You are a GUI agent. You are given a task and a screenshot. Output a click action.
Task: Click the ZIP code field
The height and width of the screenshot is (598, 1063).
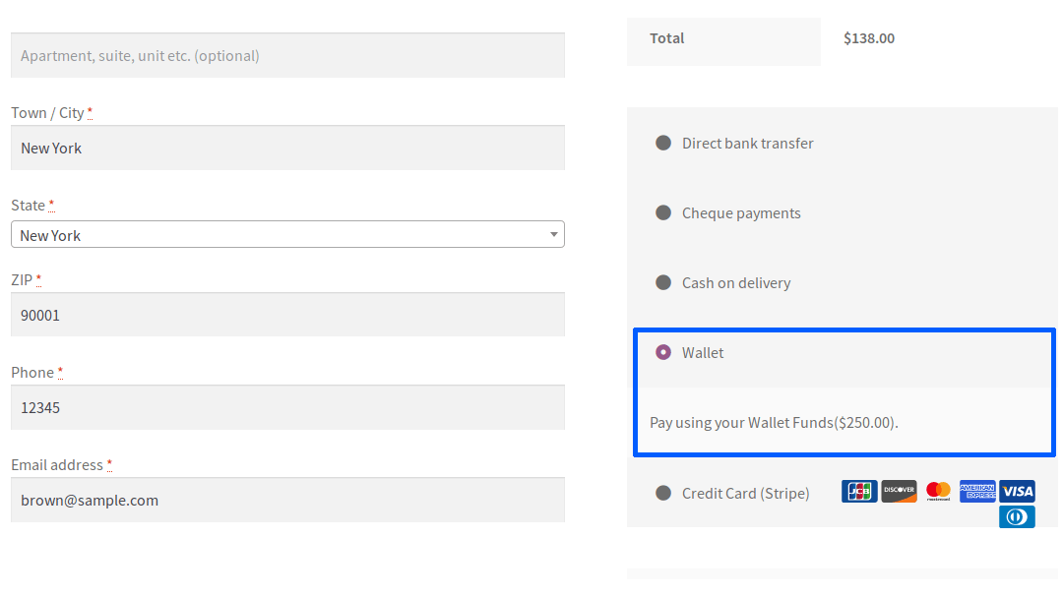pyautogui.click(x=287, y=315)
